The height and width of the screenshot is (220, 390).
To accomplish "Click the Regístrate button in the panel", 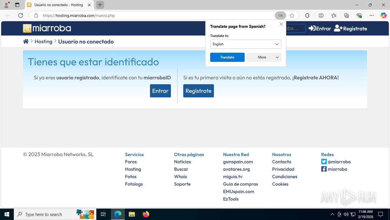I will pyautogui.click(x=198, y=91).
